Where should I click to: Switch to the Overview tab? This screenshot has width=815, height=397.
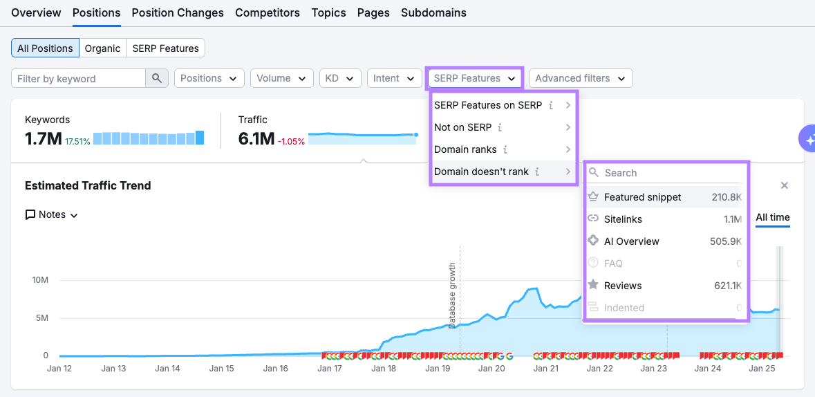[x=36, y=13]
